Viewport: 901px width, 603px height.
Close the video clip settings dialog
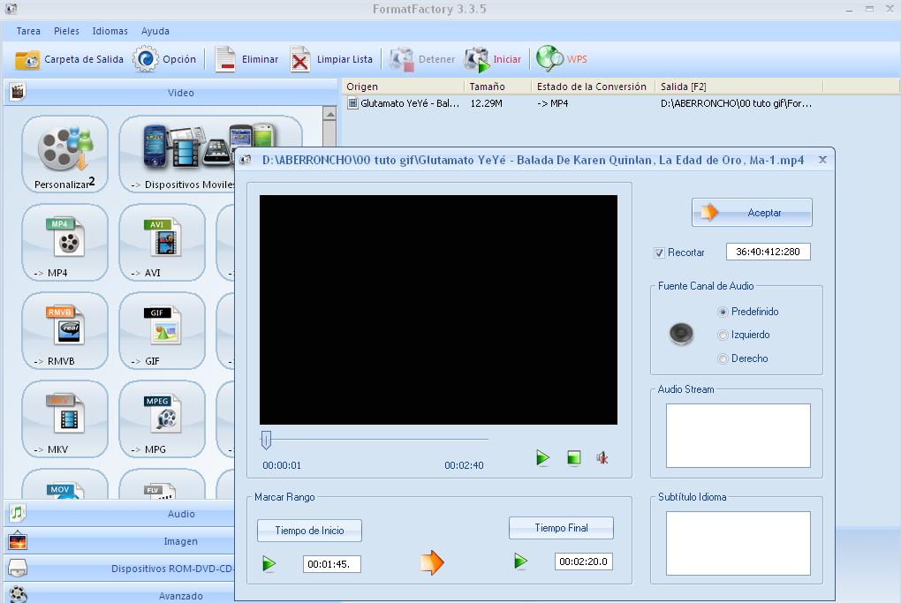(822, 160)
